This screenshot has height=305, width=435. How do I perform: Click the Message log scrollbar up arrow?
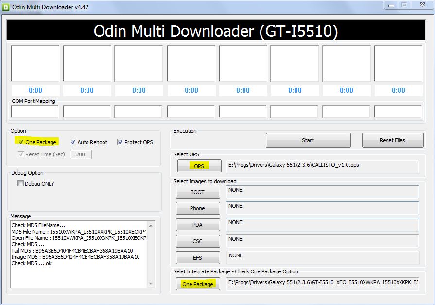(151, 226)
